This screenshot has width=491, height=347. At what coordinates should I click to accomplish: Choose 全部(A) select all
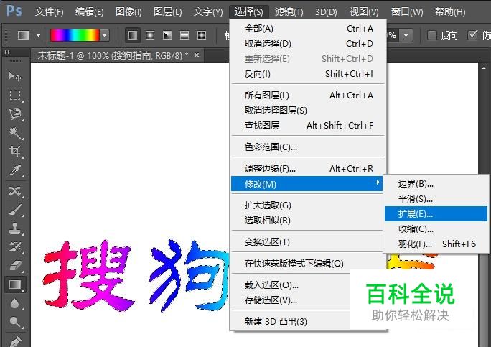[x=308, y=29]
